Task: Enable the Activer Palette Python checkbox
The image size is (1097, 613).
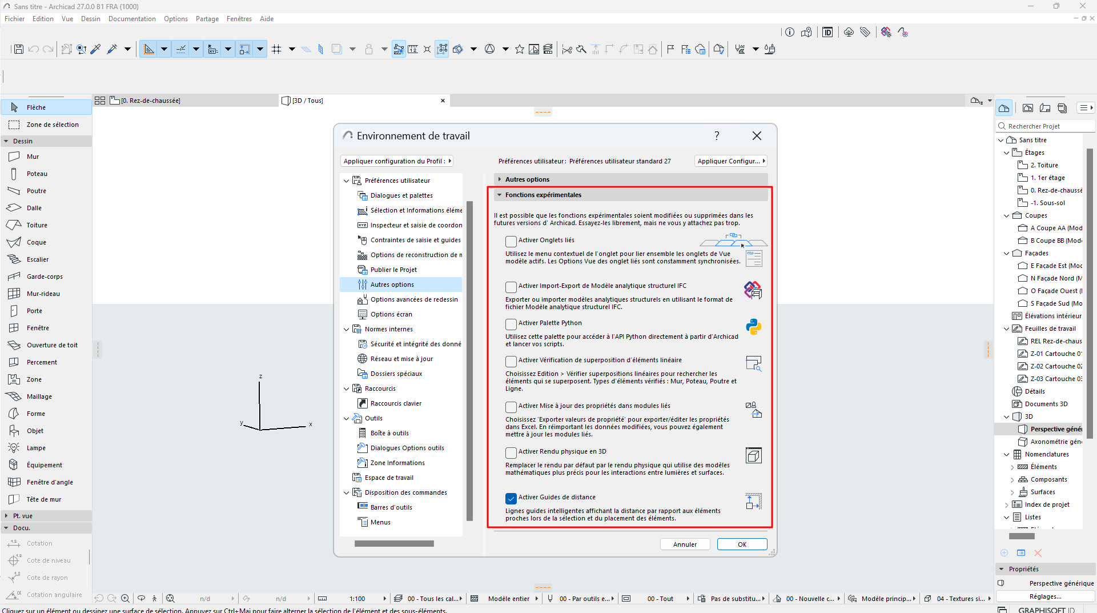Action: pyautogui.click(x=511, y=324)
